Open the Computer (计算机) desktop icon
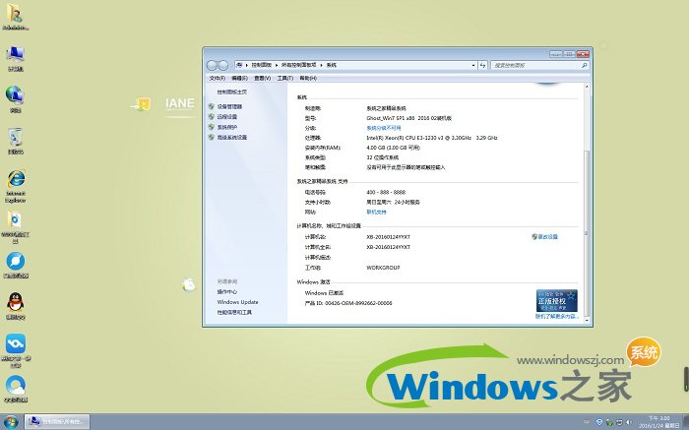The width and height of the screenshot is (689, 430). click(x=16, y=55)
